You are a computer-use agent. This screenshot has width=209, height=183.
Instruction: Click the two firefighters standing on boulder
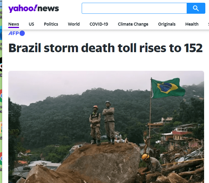[x=102, y=123]
